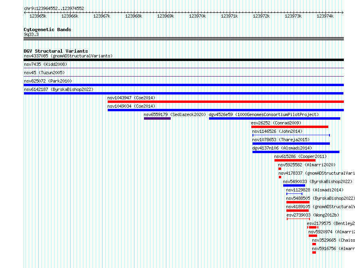Open nsv5488505 (ByrskaBishop2022) label
Image resolution: width=355 pixels, height=268 pixels.
click(320, 198)
